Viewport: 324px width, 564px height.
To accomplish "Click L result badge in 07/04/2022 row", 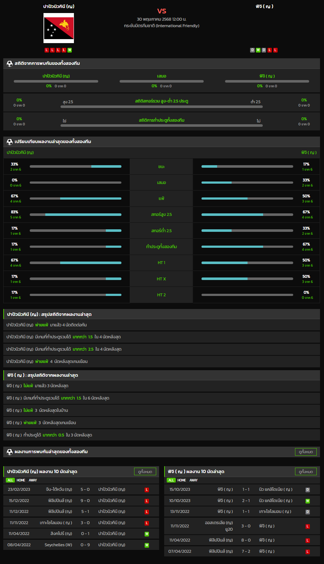I will click(308, 552).
